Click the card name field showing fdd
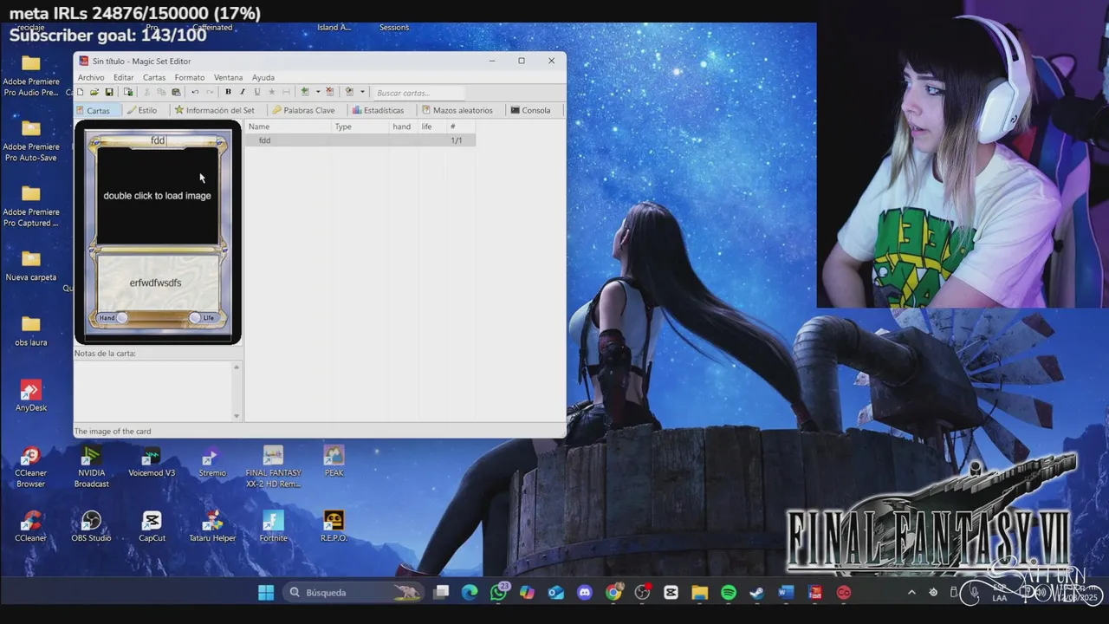This screenshot has width=1109, height=624. click(158, 140)
